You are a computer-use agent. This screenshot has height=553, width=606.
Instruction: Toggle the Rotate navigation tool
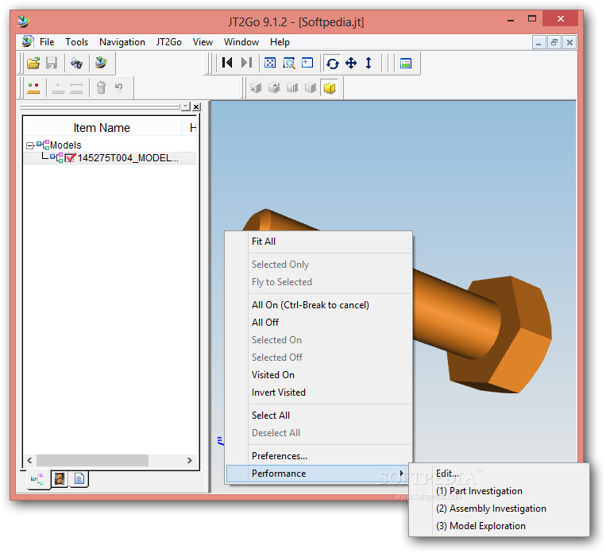[x=332, y=63]
